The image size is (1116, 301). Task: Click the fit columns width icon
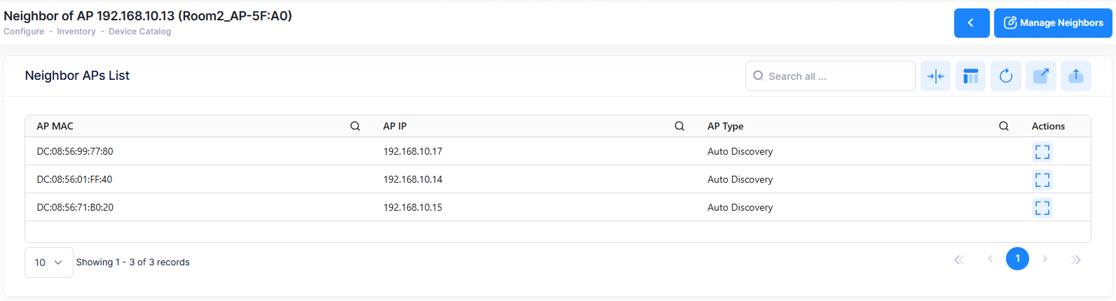(935, 76)
